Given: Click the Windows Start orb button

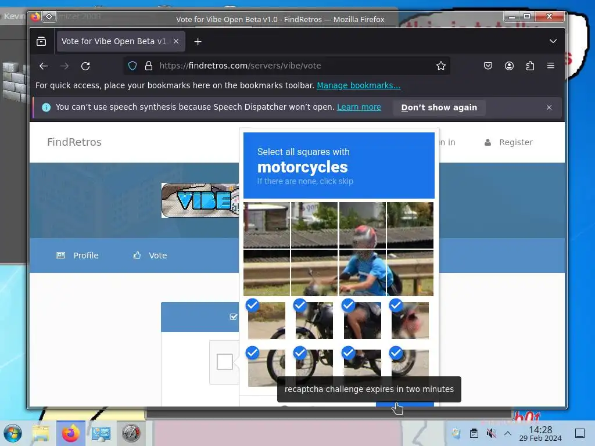Looking at the screenshot, I should (13, 433).
